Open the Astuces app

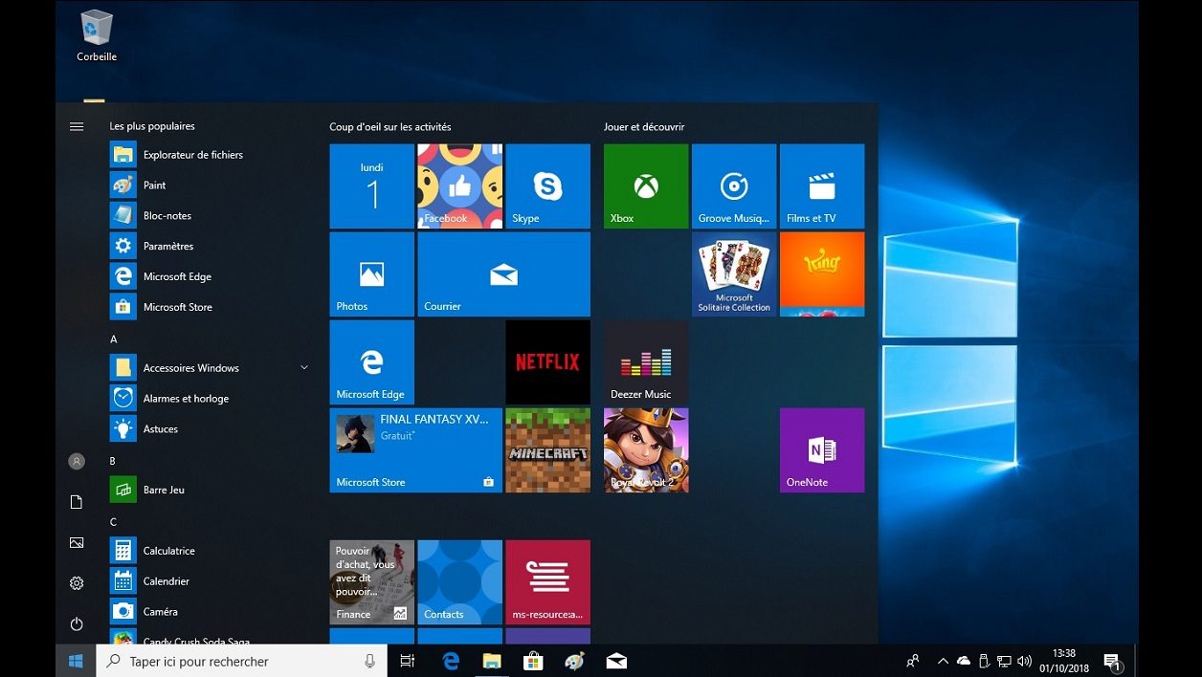tap(211, 429)
